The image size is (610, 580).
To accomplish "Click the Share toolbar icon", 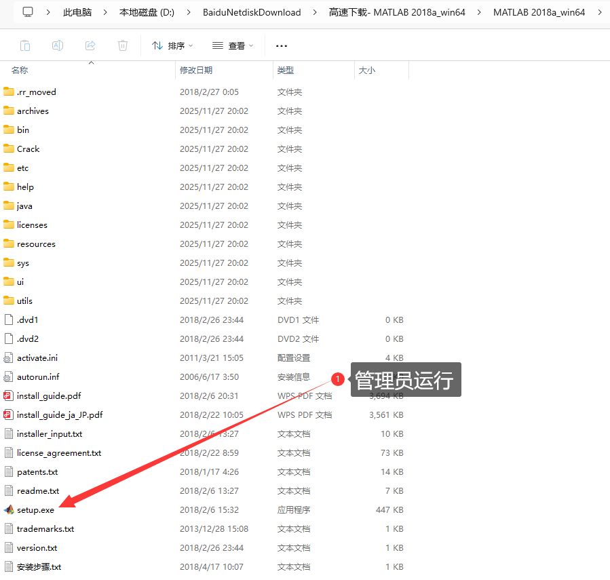I will tap(90, 45).
